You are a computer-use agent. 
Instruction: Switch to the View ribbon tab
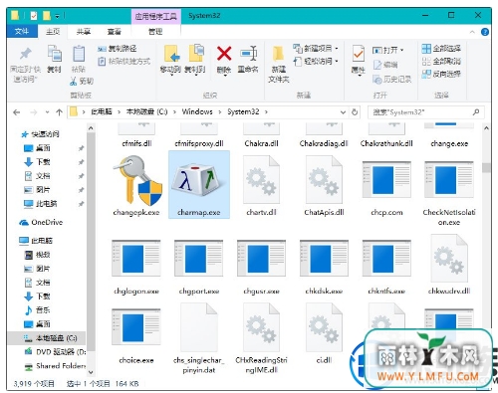(114, 32)
